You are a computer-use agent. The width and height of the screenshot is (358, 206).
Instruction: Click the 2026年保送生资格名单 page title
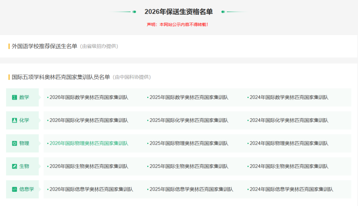click(x=179, y=12)
